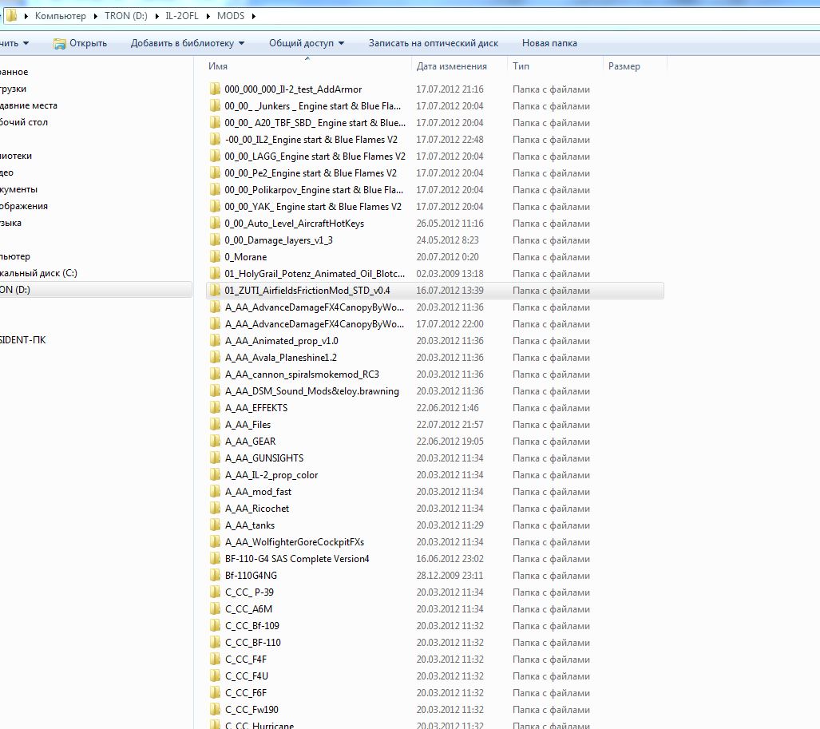Select Локальный диск (C:) in navigation pane
Image resolution: width=820 pixels, height=729 pixels.
click(x=38, y=273)
